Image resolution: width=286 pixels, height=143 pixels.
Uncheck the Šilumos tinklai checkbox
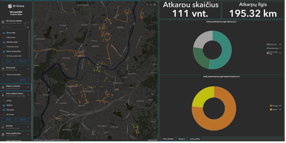click(4, 33)
